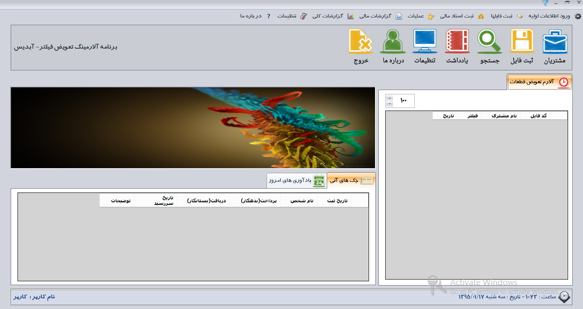This screenshot has width=583, height=309.
Task: Click the ساعت and تاریخ status text
Action: pyautogui.click(x=507, y=297)
